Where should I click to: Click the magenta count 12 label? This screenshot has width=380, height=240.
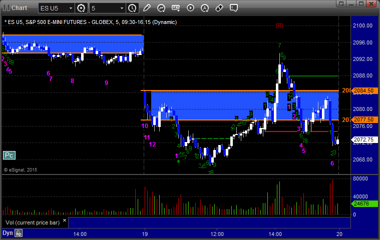click(152, 144)
